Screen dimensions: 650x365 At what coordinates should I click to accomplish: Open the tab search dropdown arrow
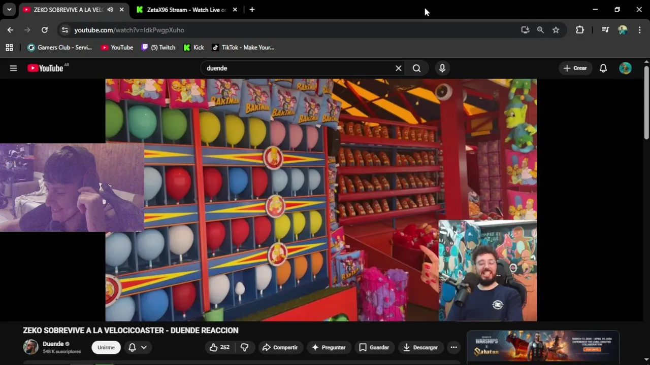click(9, 10)
